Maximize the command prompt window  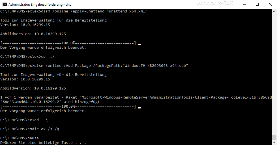click(x=257, y=5)
